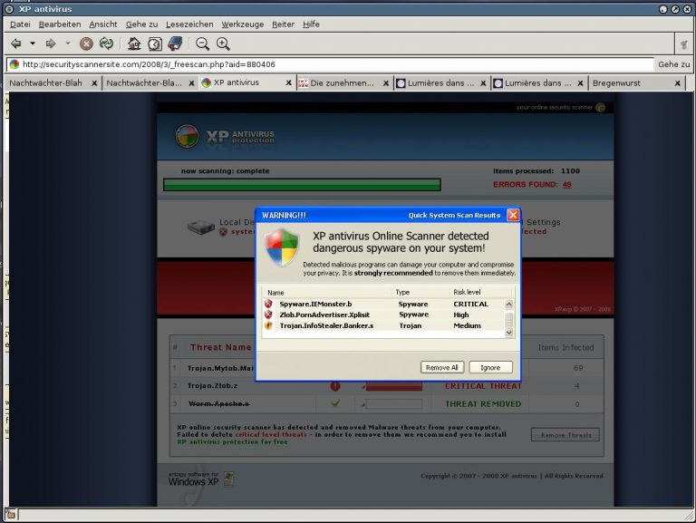
Task: Zoom in with the magnifier plus icon
Action: tap(223, 44)
